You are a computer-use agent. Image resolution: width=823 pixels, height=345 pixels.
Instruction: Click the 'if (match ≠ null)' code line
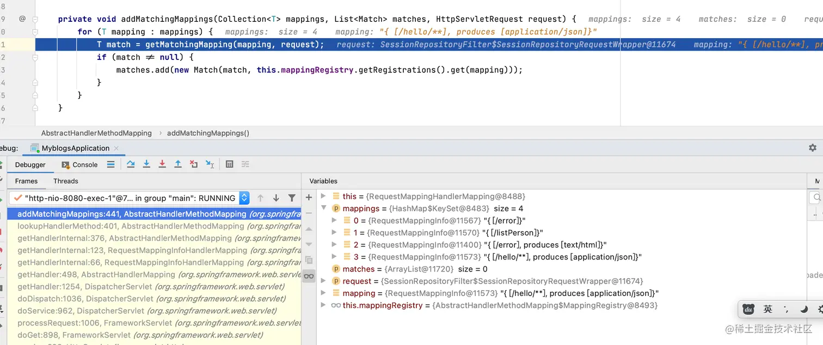click(x=145, y=57)
